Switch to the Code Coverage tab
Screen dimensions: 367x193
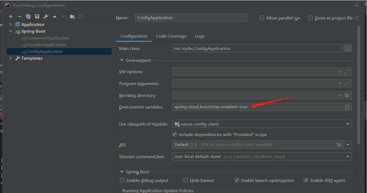[x=171, y=36]
